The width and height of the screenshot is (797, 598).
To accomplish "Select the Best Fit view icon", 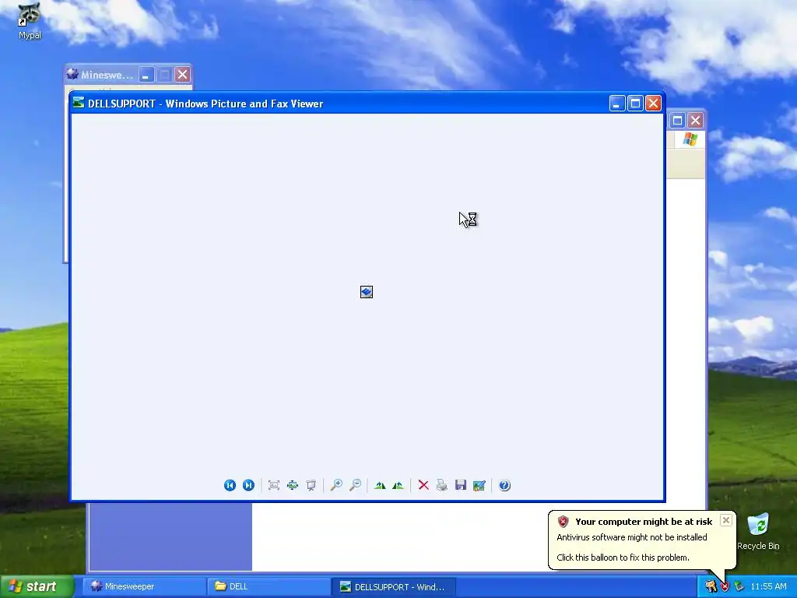I will (x=274, y=485).
